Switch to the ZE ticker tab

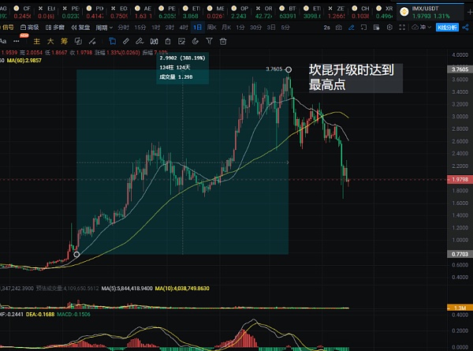pyautogui.click(x=336, y=12)
